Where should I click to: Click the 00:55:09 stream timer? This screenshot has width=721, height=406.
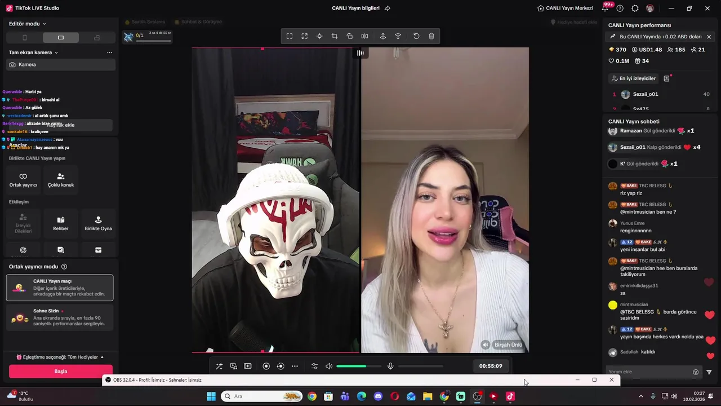tap(491, 366)
